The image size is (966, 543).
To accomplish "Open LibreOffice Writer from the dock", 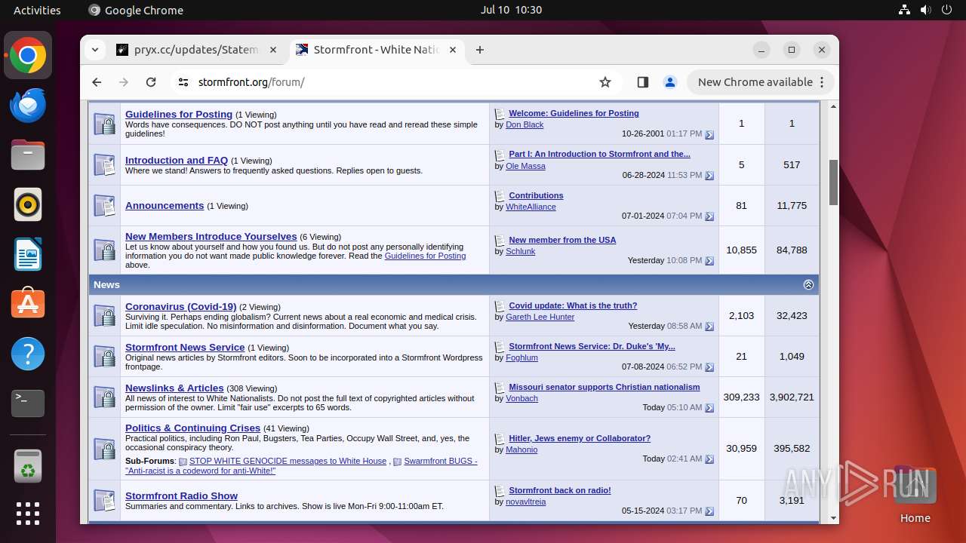I will 28,254.
